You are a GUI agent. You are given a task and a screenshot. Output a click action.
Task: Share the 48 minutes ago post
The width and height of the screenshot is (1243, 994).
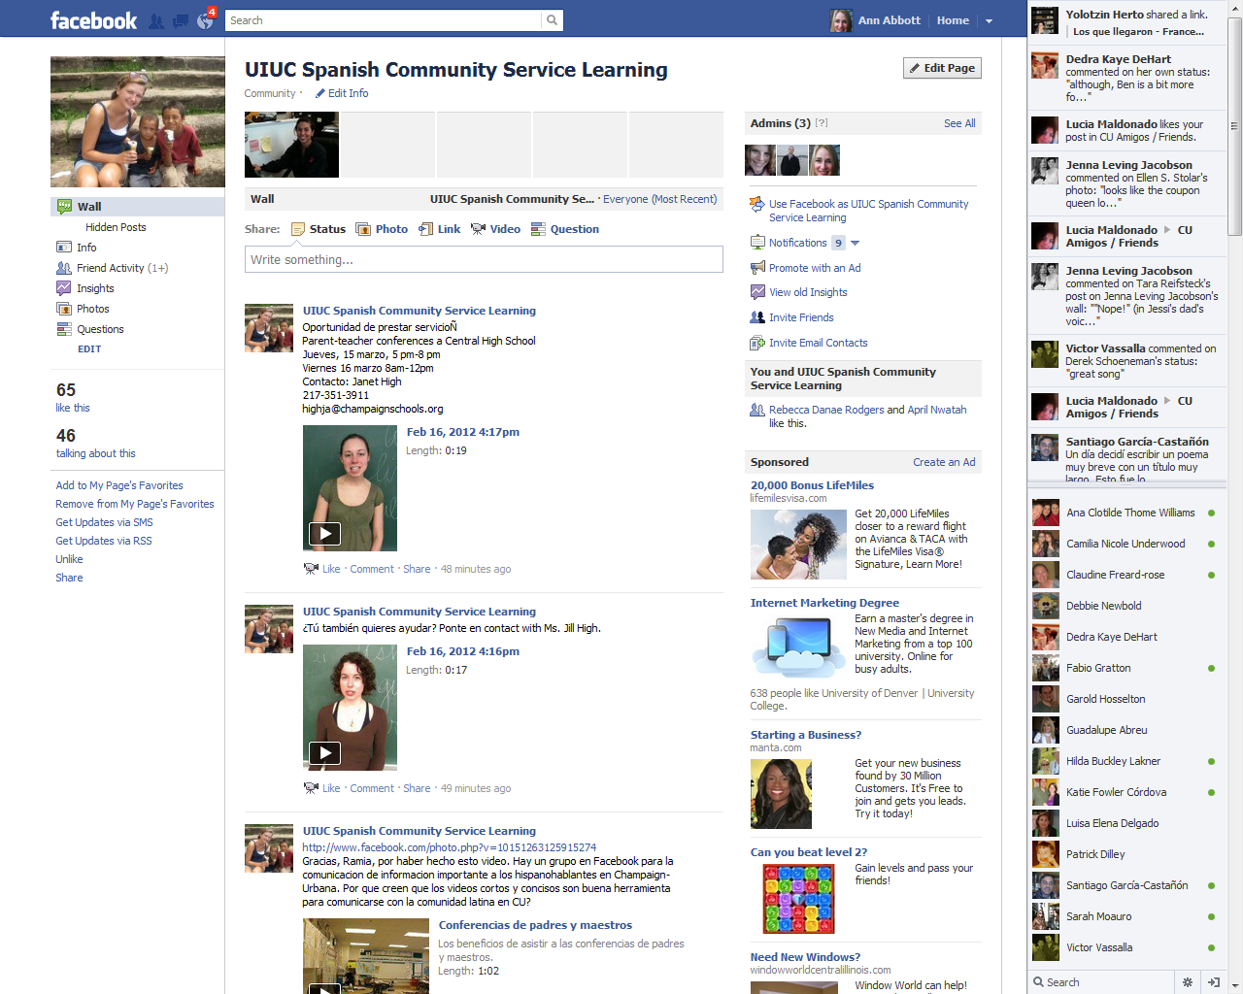coord(417,569)
